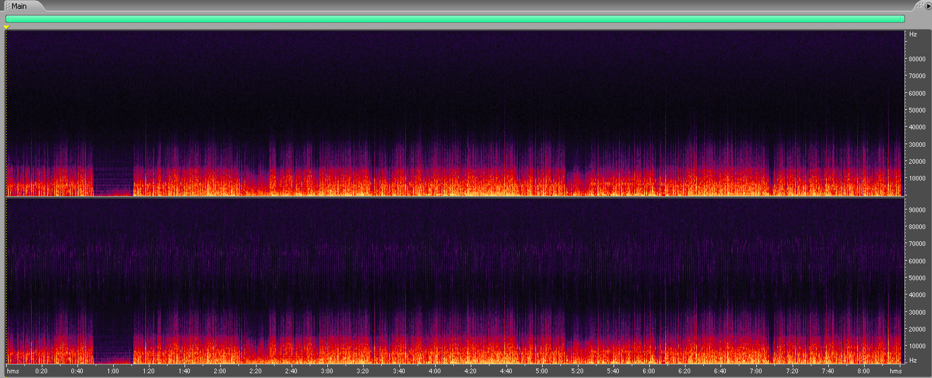The width and height of the screenshot is (932, 378).
Task: Click the 5:40 mark on time ruler
Action: (613, 371)
